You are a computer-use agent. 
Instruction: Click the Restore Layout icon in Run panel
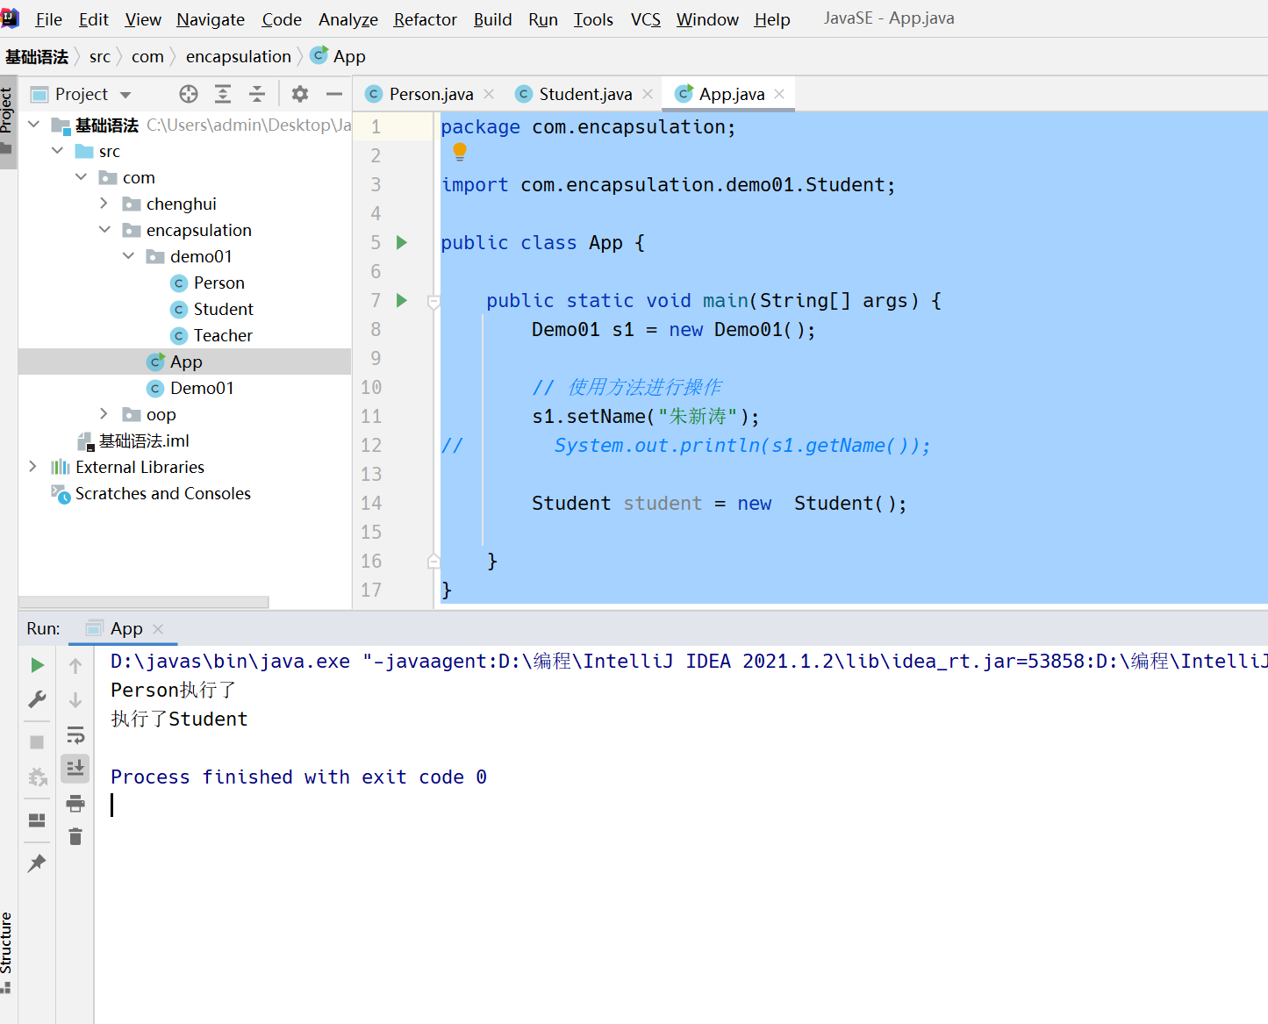click(37, 820)
